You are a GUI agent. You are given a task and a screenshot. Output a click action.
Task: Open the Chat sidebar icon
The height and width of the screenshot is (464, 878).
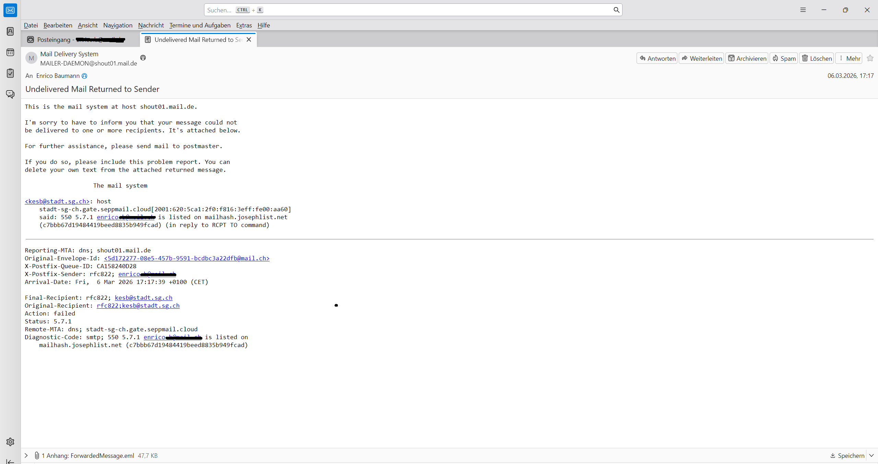pyautogui.click(x=10, y=94)
